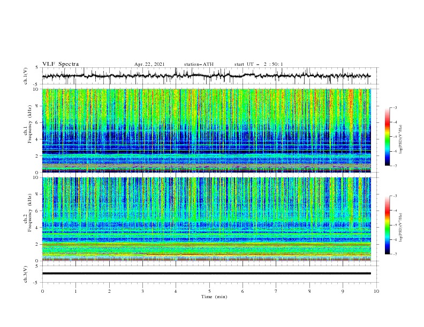
Task: Click time axis tick label "8"
Action: pos(309,291)
